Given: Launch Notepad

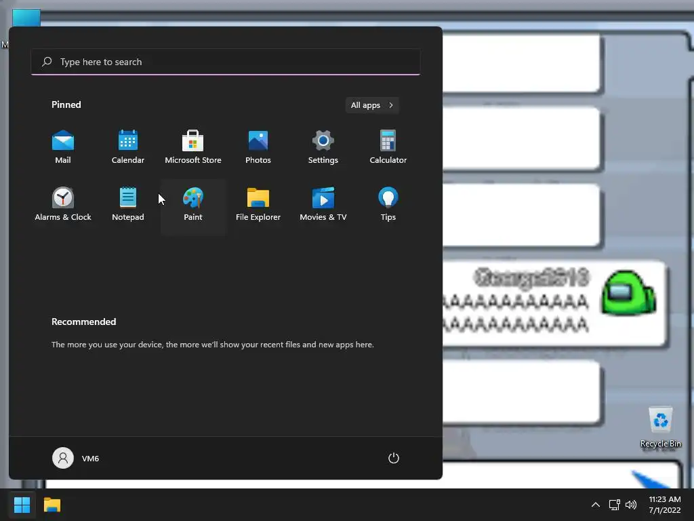Looking at the screenshot, I should 128,204.
